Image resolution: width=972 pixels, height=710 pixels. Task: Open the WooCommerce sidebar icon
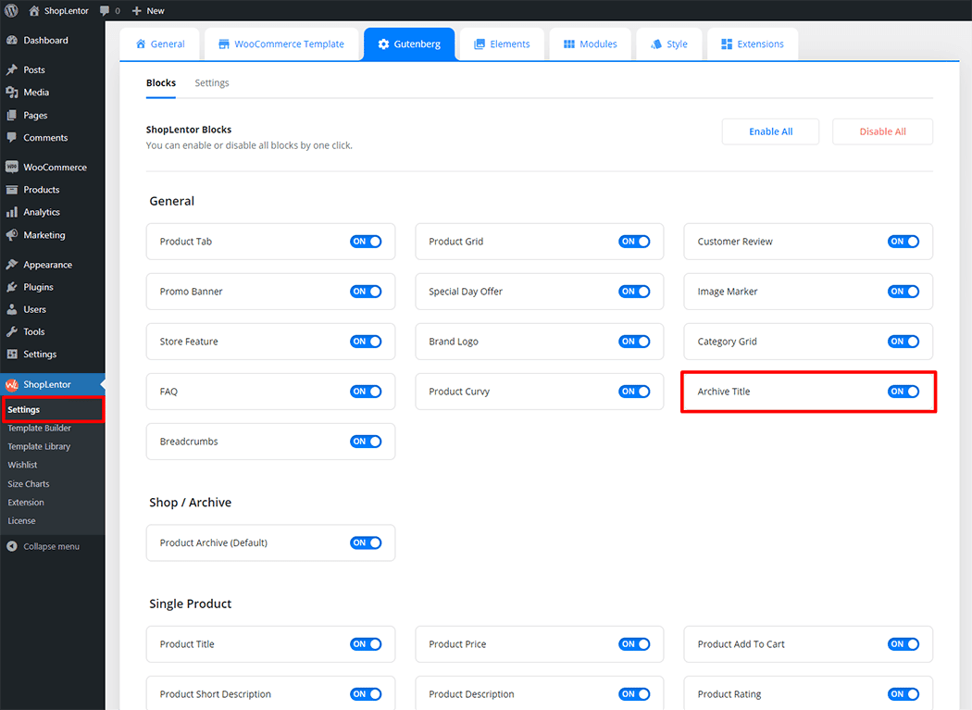point(12,168)
